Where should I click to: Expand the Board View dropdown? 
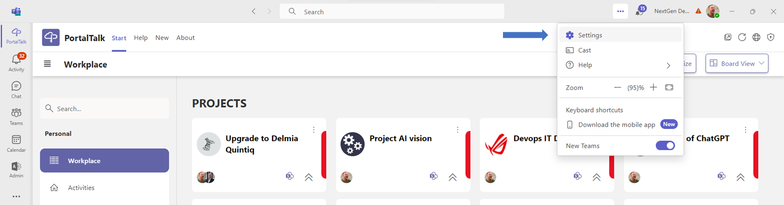[737, 64]
